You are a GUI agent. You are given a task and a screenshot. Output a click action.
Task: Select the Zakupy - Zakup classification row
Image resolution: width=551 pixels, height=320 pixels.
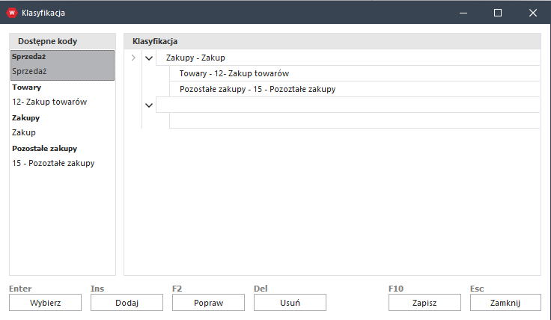(195, 58)
